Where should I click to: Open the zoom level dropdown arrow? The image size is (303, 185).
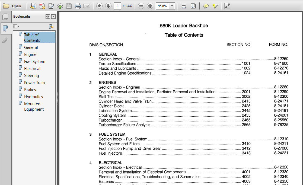pyautogui.click(x=172, y=6)
